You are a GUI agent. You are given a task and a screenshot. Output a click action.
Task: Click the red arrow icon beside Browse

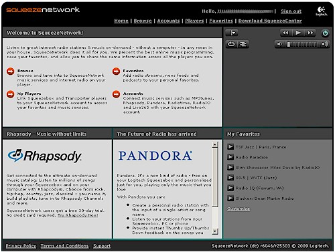coord(10,72)
